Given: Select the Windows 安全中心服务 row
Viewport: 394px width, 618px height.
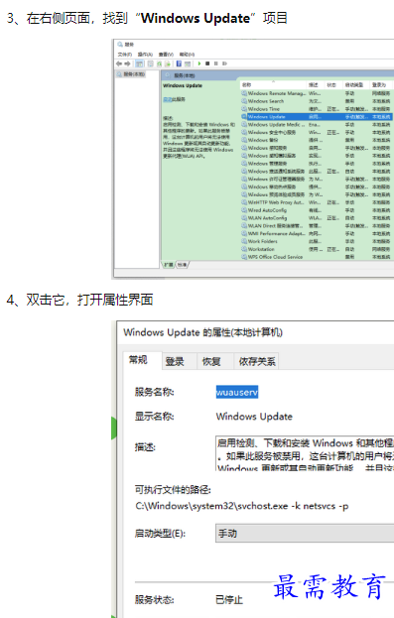Looking at the screenshot, I should coord(317,133).
